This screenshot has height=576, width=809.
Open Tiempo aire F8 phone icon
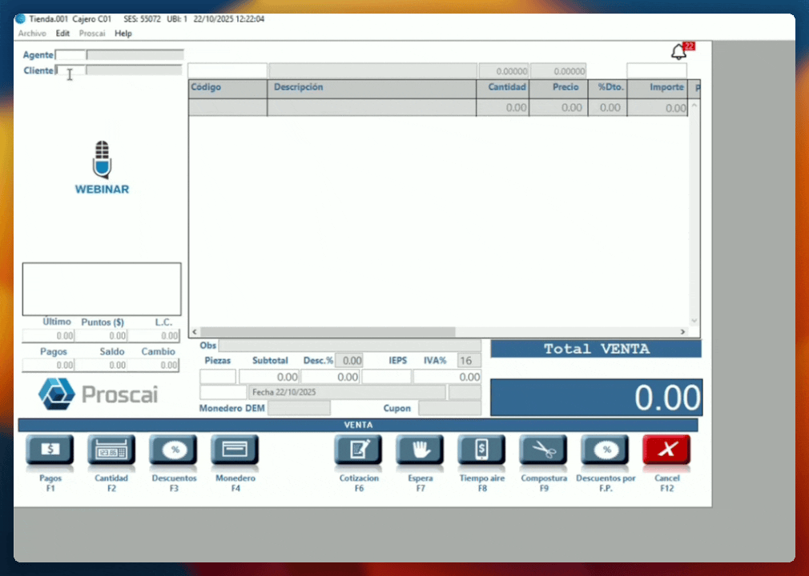(x=481, y=450)
